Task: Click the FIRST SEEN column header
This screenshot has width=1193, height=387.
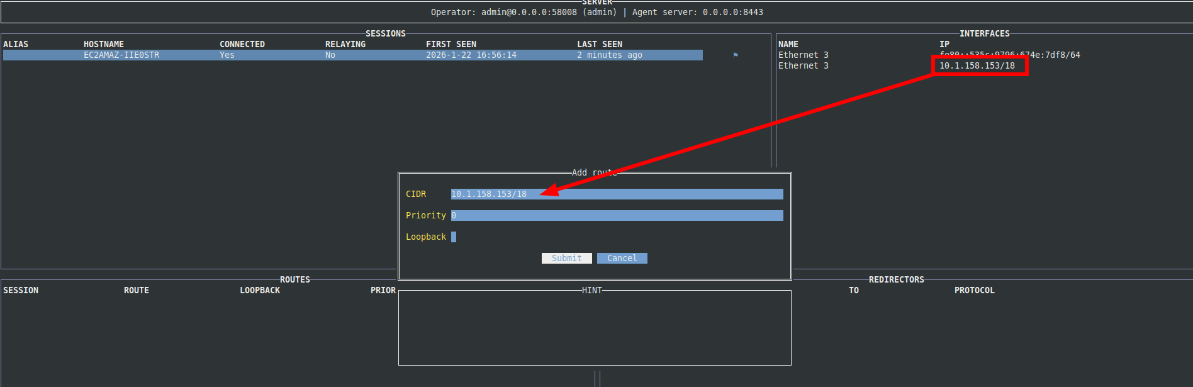Action: pyautogui.click(x=451, y=45)
